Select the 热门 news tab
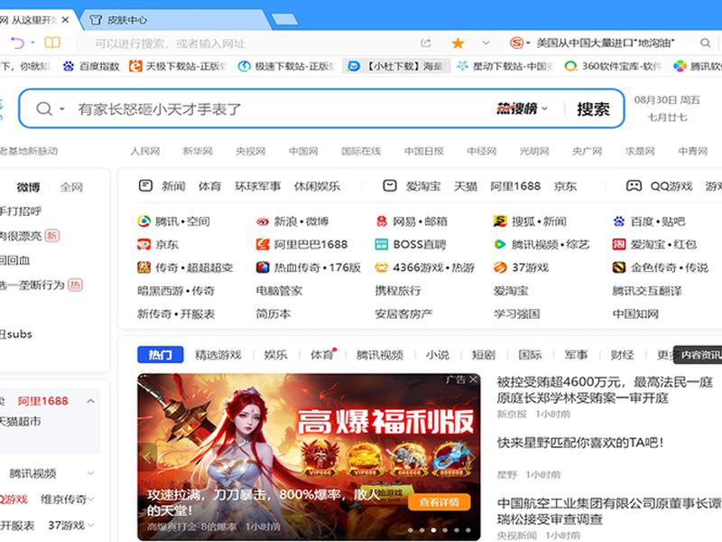722x542 pixels. coord(161,355)
